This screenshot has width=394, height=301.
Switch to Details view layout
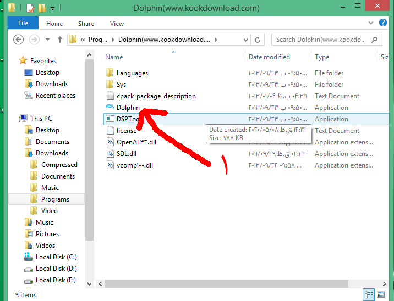tap(369, 294)
